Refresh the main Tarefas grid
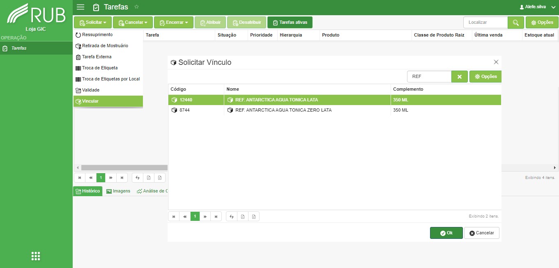 click(138, 178)
